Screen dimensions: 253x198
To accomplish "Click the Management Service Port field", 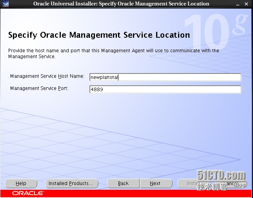I will 165,90.
